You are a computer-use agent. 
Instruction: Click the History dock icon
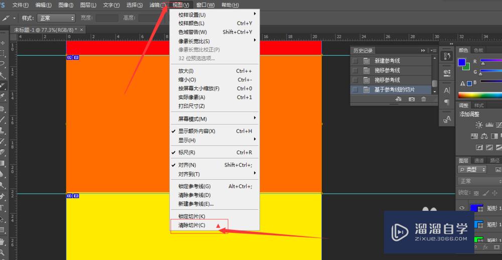coord(447,56)
